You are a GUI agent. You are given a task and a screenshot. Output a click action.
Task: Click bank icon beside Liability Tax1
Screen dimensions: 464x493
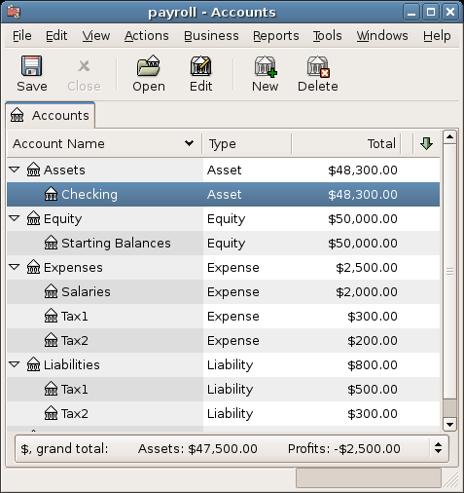coord(51,389)
